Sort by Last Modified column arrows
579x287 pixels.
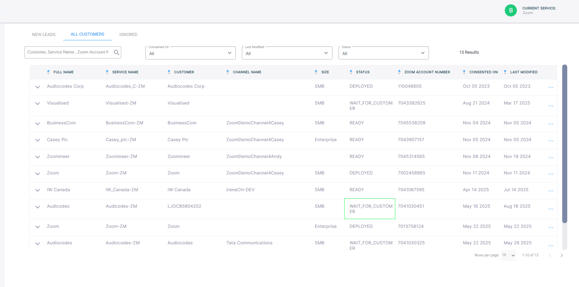pyautogui.click(x=505, y=72)
